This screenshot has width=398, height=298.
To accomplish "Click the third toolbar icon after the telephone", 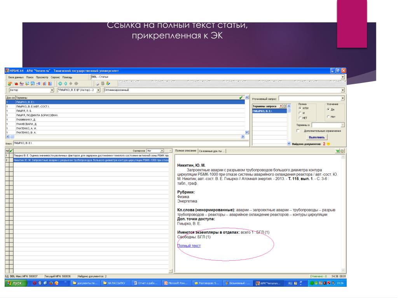I will (x=22, y=83).
